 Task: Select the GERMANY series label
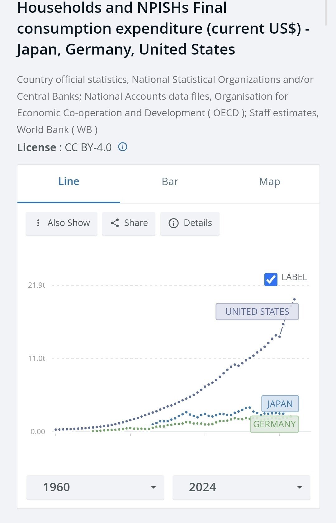[x=274, y=424]
